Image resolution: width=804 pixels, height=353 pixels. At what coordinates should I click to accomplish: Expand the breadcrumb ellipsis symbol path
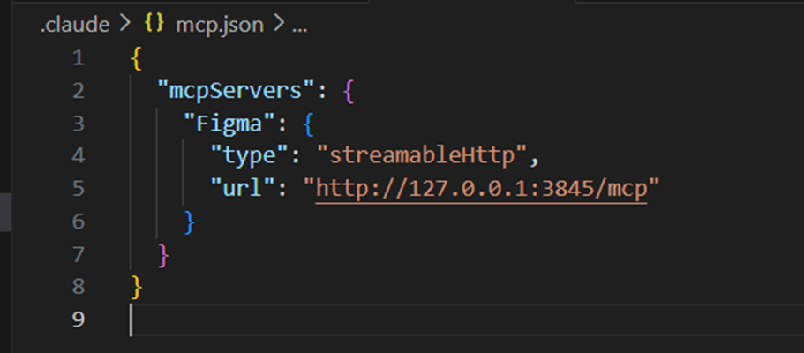298,25
